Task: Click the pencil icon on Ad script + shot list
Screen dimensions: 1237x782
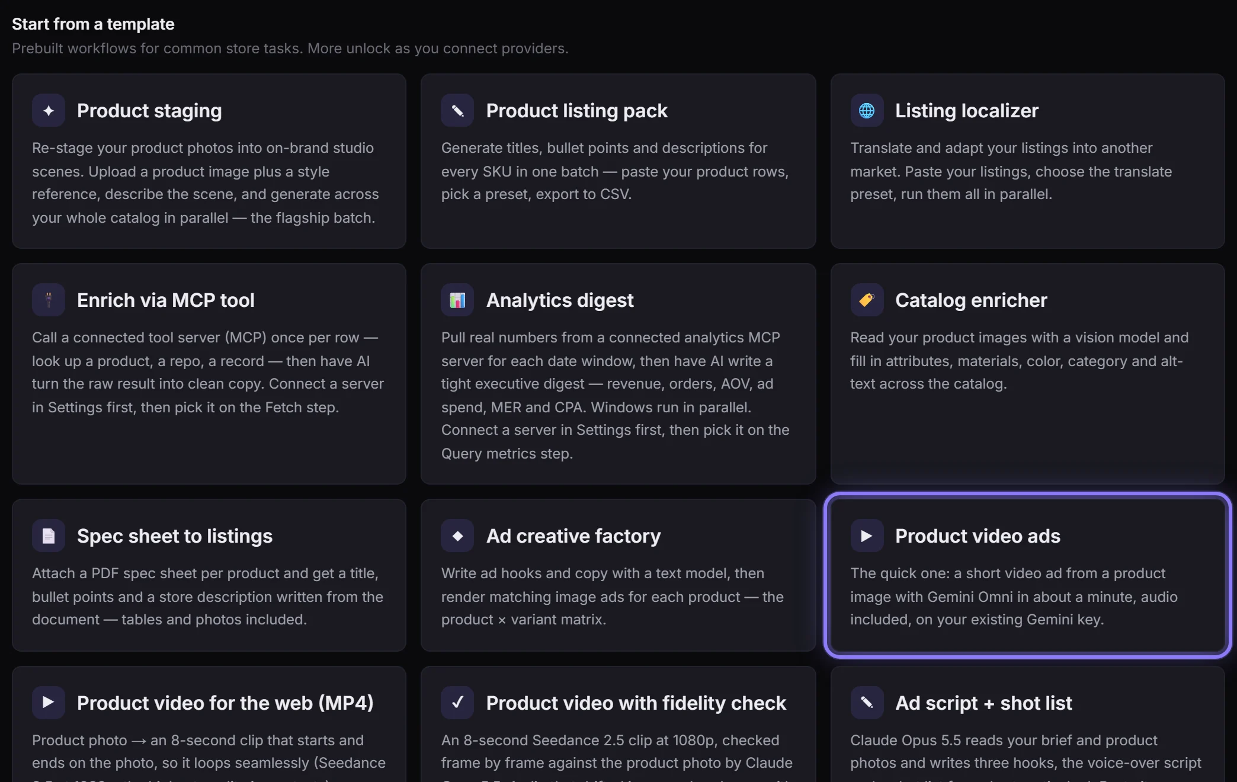Action: point(867,703)
